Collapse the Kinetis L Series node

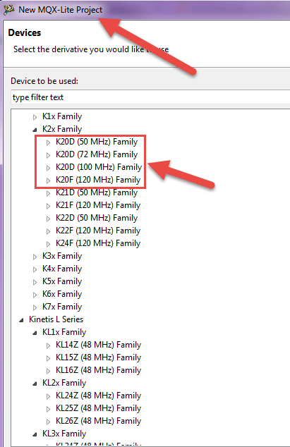pos(21,320)
